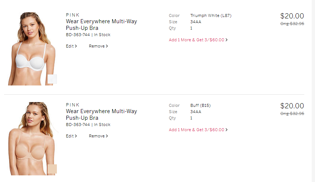Click the $20.00 price of the Triumph White bra
The width and height of the screenshot is (315, 182).
[292, 16]
